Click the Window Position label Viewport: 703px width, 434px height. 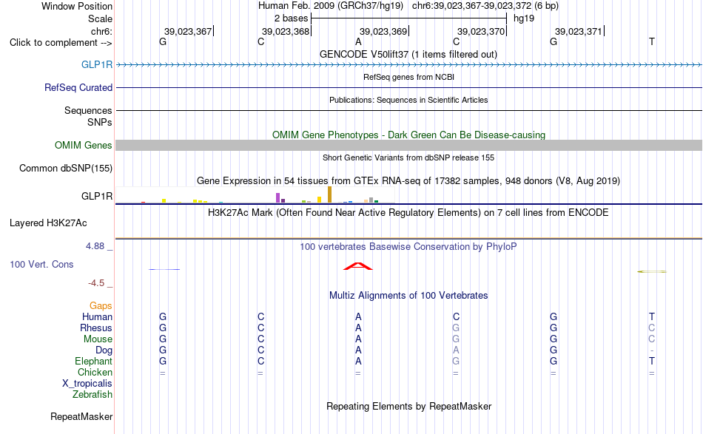(77, 6)
